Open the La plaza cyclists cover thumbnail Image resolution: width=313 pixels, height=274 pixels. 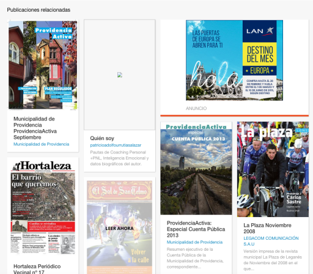(273, 169)
